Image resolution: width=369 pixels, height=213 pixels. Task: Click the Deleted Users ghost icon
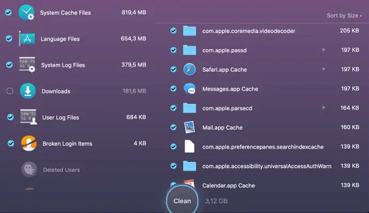pos(29,170)
